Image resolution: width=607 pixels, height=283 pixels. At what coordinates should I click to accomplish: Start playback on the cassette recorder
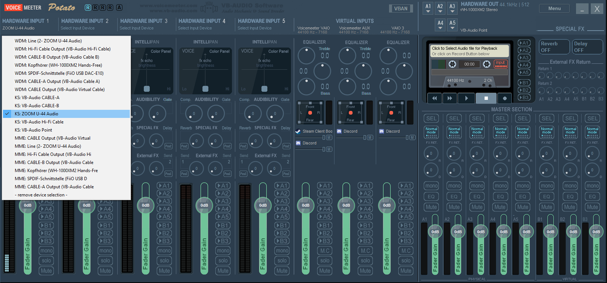click(466, 98)
